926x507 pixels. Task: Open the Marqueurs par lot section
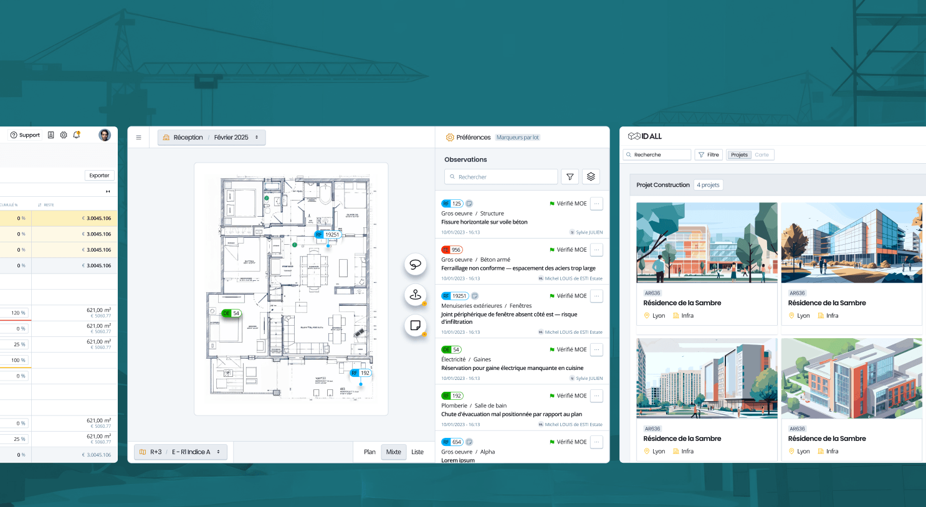tap(517, 137)
